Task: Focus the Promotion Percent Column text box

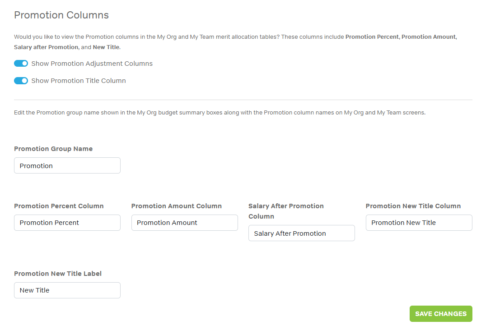Action: coord(67,223)
